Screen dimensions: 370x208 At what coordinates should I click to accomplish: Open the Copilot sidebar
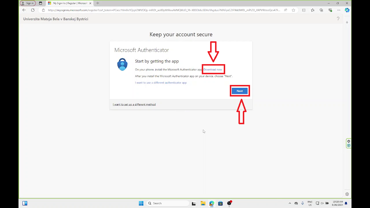coord(347,10)
